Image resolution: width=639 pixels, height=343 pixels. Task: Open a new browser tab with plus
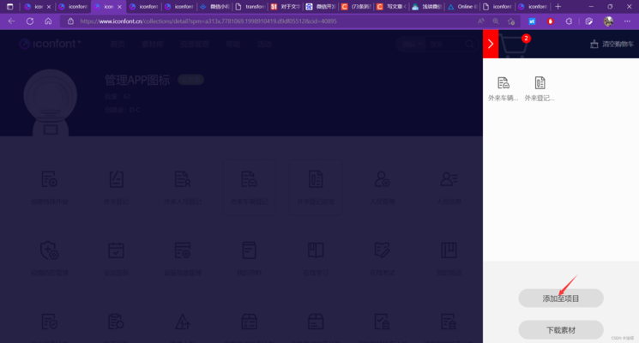pos(559,6)
